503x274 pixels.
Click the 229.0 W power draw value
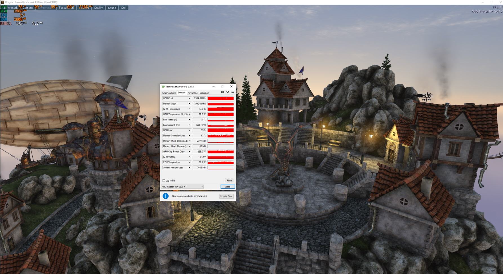[x=200, y=152]
